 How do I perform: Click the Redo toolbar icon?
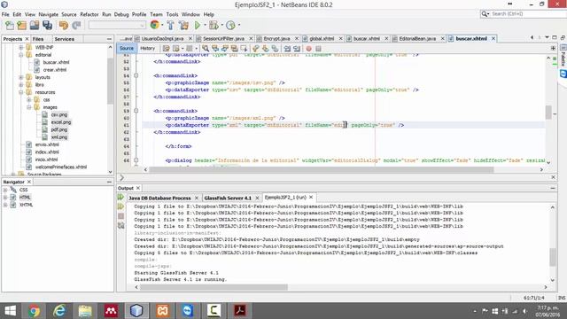tap(76, 26)
